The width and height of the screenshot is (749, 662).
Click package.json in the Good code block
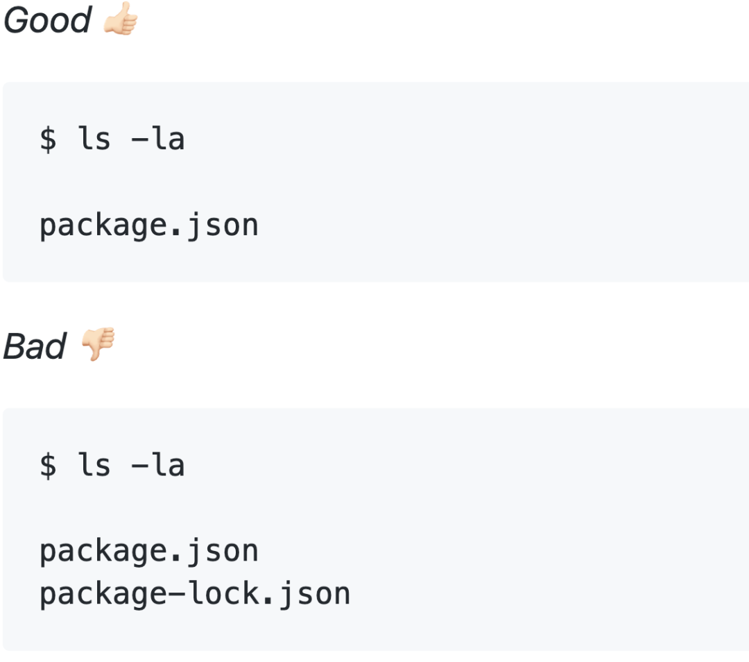pos(149,226)
